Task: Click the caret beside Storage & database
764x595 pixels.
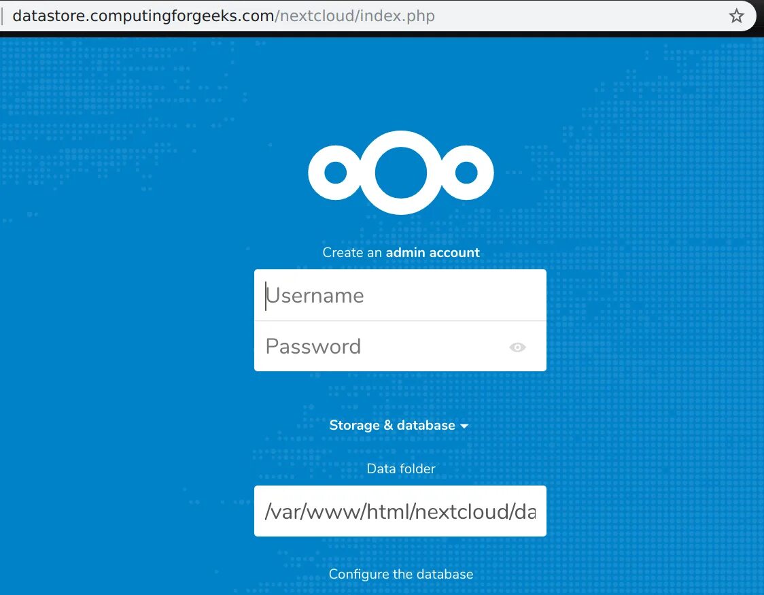Action: (464, 426)
